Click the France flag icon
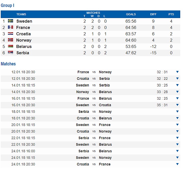The image size is (183, 170). click(10, 27)
